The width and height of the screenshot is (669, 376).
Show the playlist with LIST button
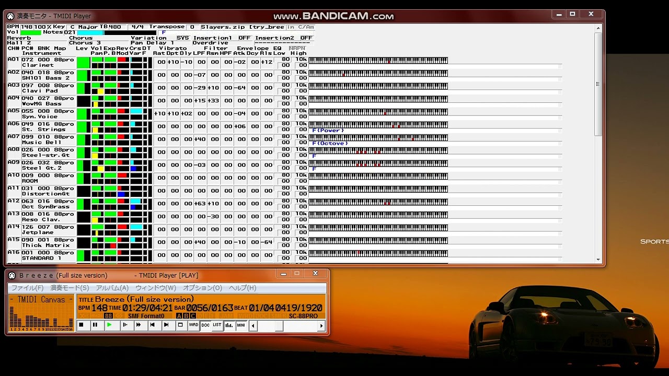[x=217, y=325]
